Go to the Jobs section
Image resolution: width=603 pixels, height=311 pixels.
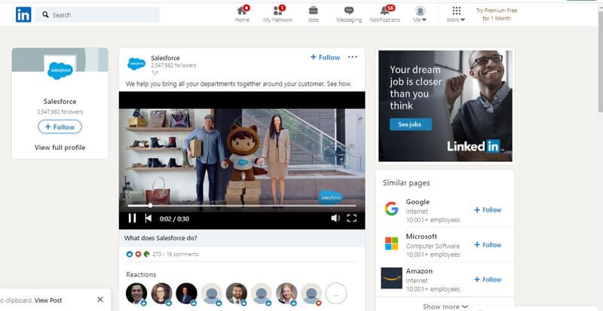(314, 14)
